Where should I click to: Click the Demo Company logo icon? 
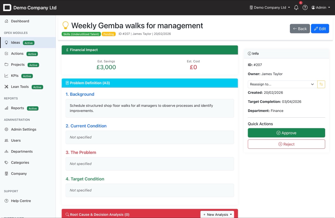tap(7, 8)
